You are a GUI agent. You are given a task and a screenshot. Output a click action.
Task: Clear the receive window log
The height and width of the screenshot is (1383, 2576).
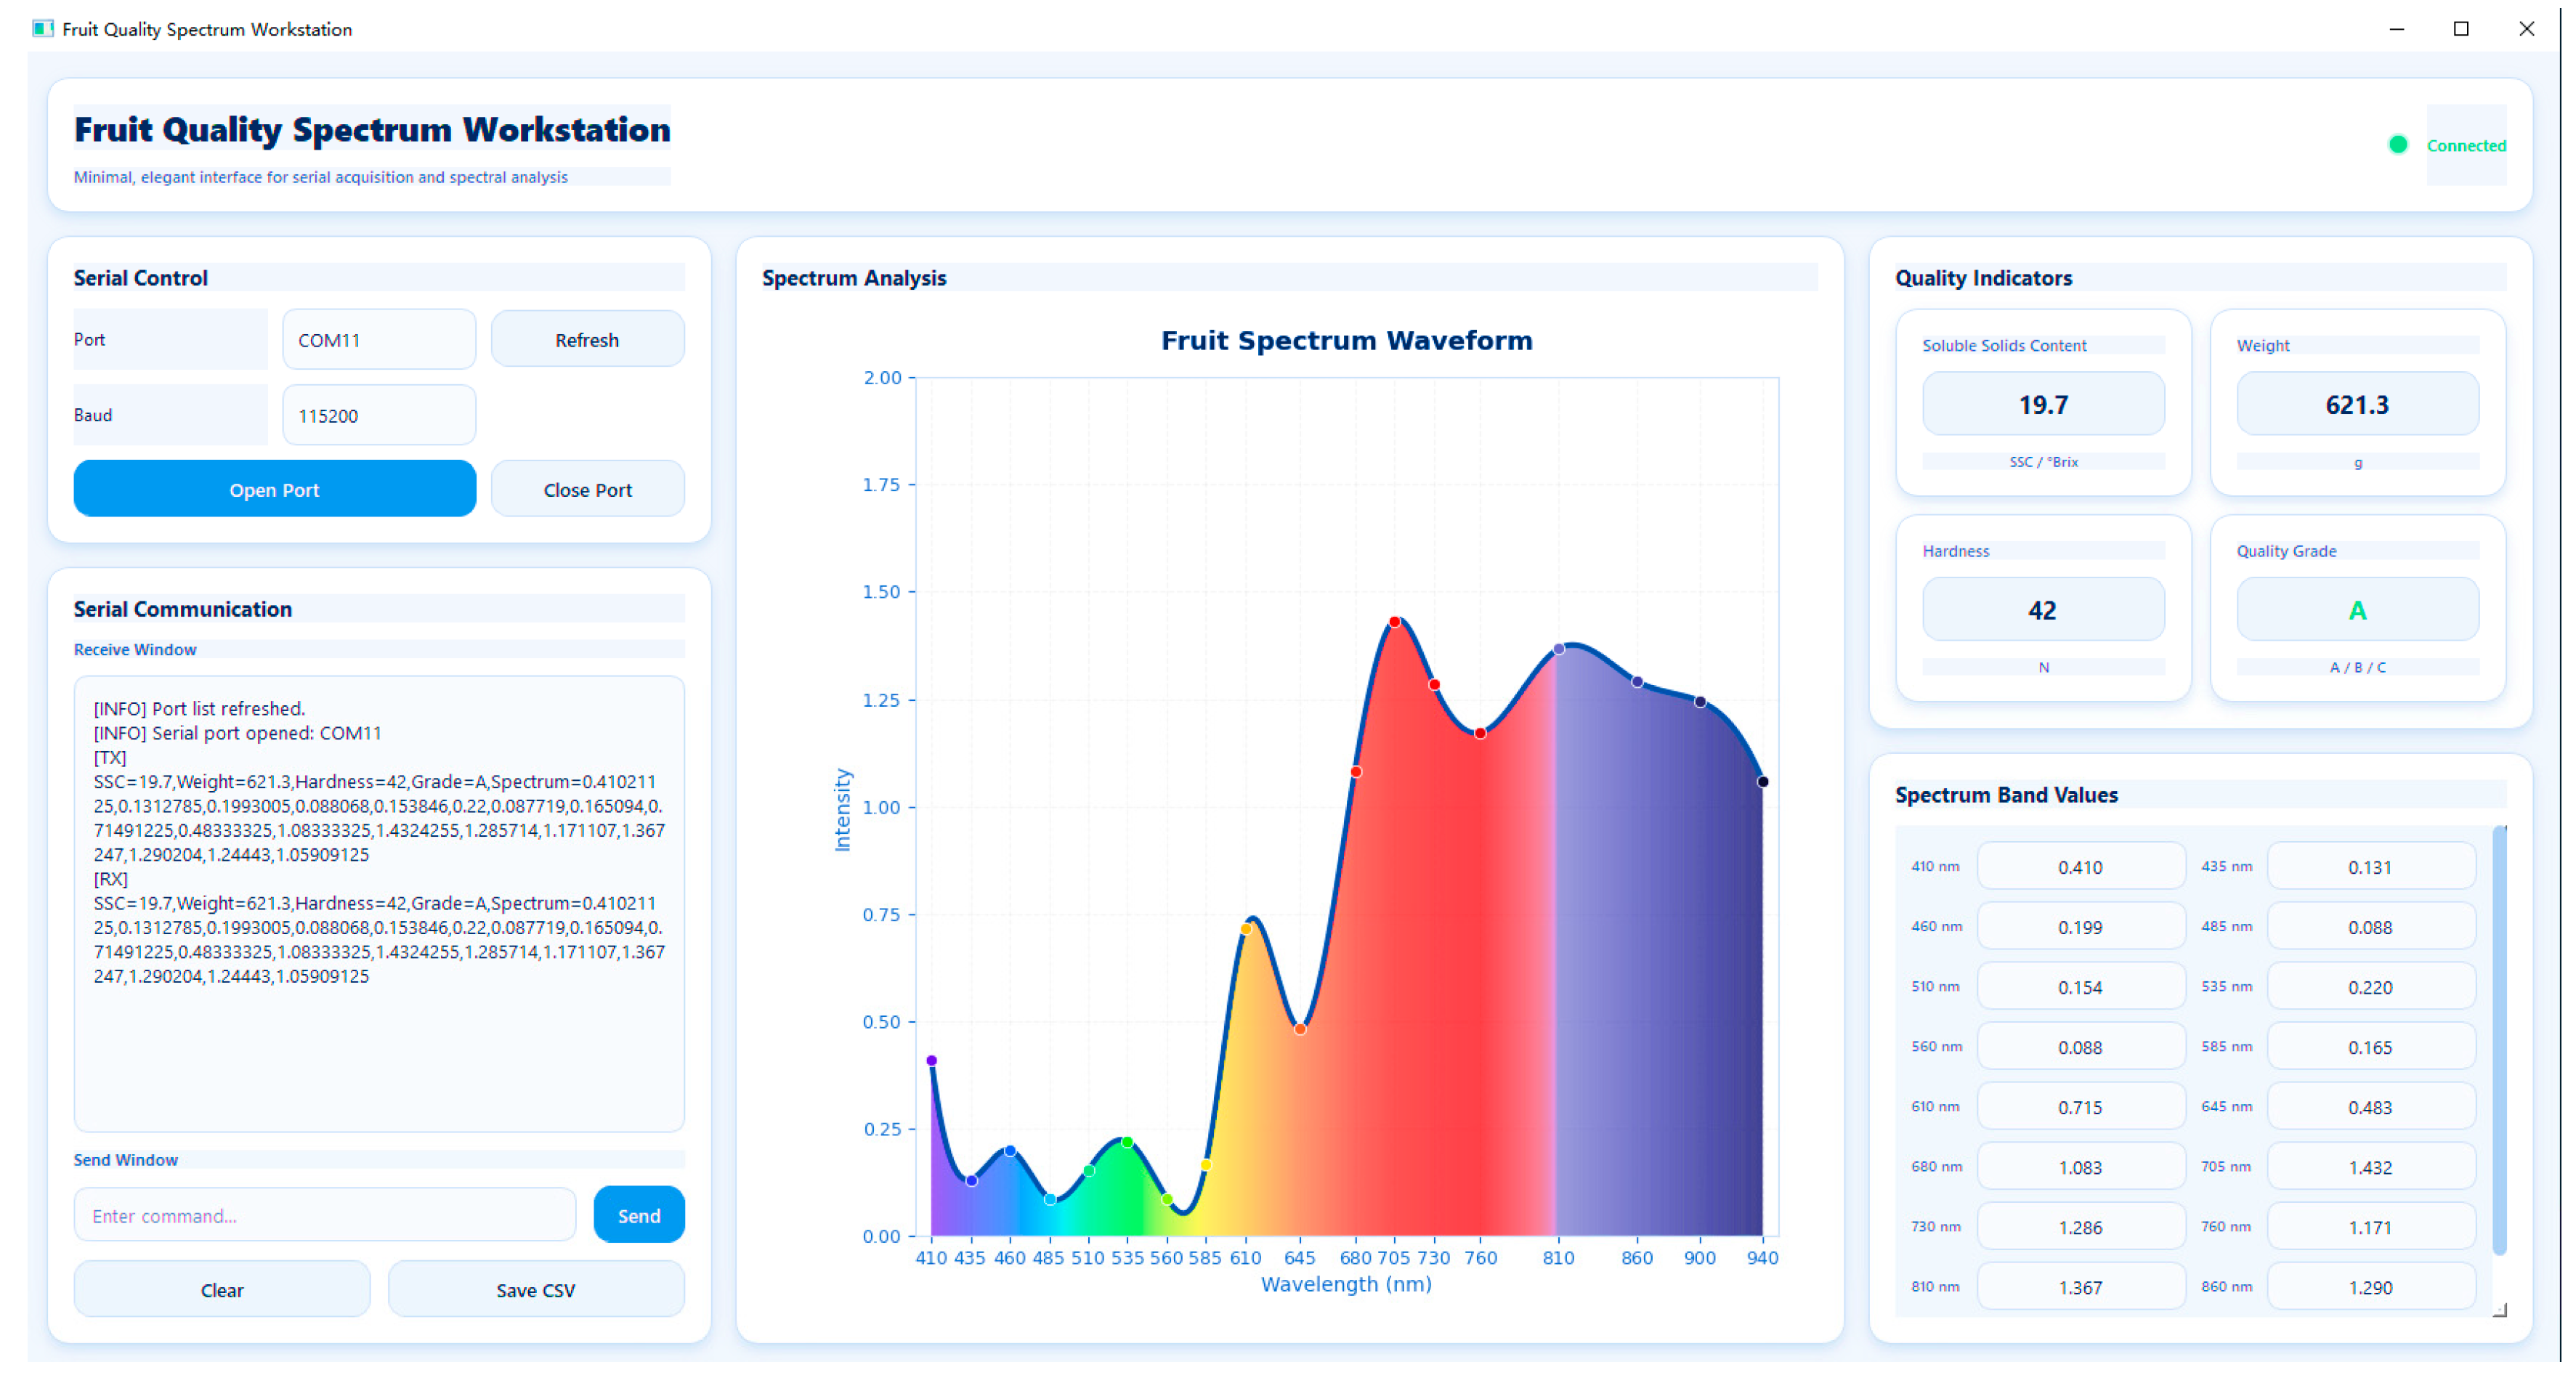[222, 1289]
